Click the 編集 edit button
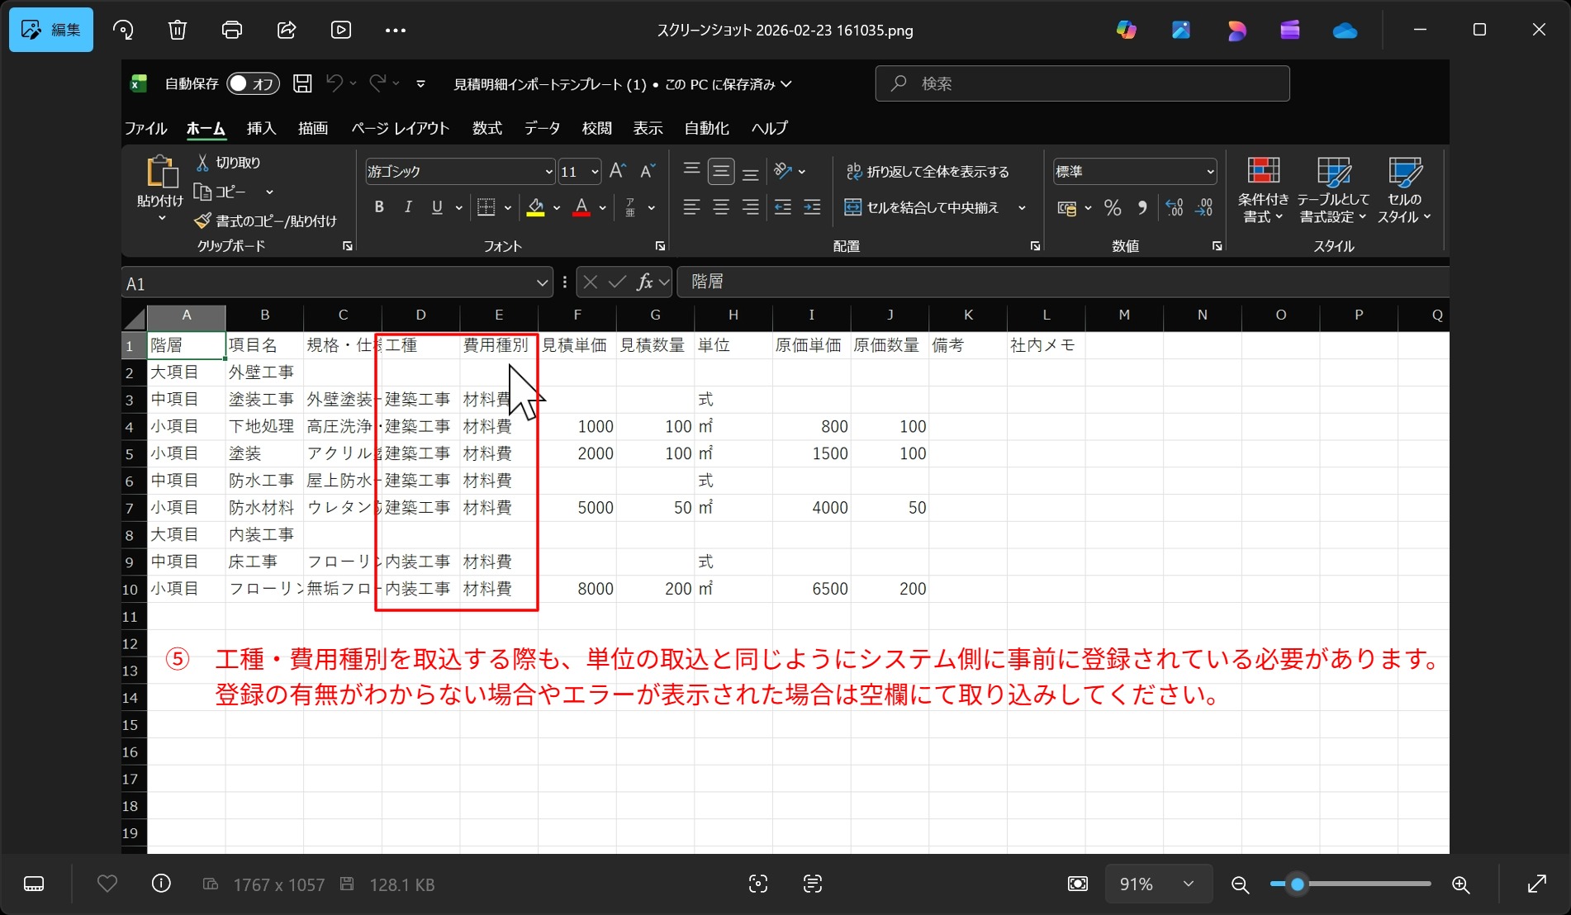Image resolution: width=1571 pixels, height=915 pixels. (51, 31)
